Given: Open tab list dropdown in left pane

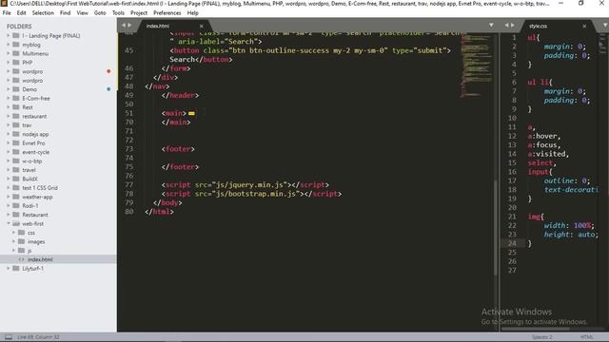Looking at the screenshot, I should 491,26.
